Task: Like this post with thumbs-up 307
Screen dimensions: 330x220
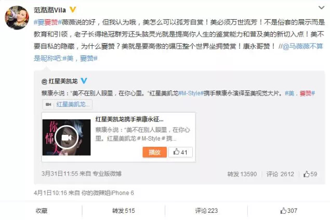Action: pyautogui.click(x=289, y=211)
